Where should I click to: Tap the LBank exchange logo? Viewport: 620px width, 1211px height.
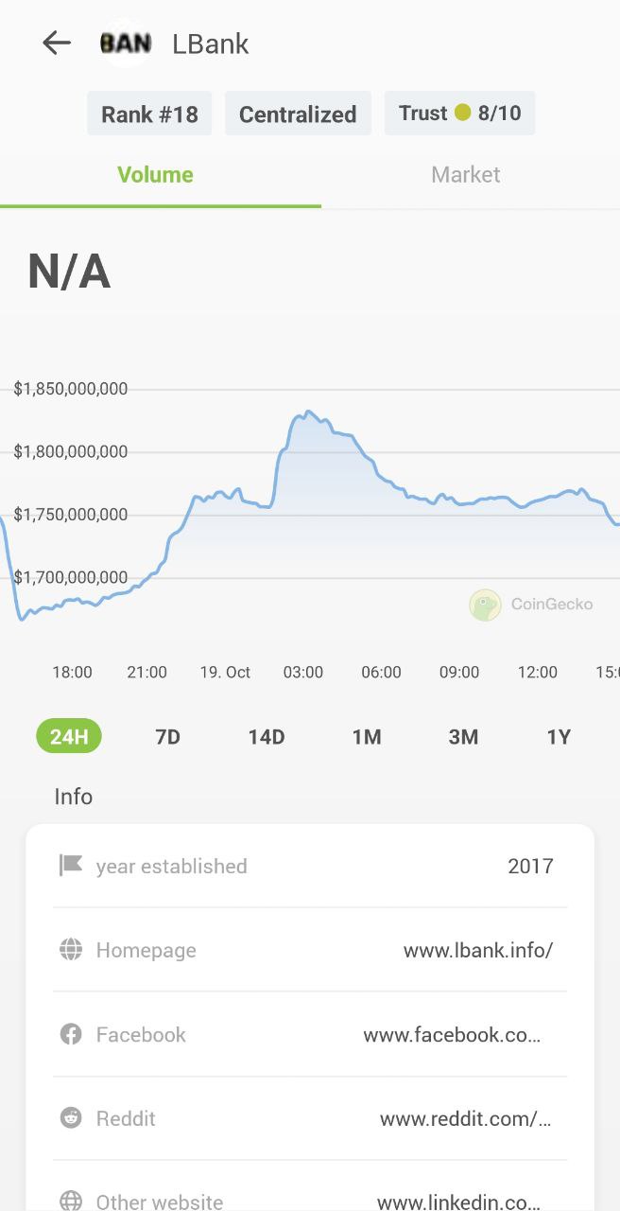pos(126,44)
